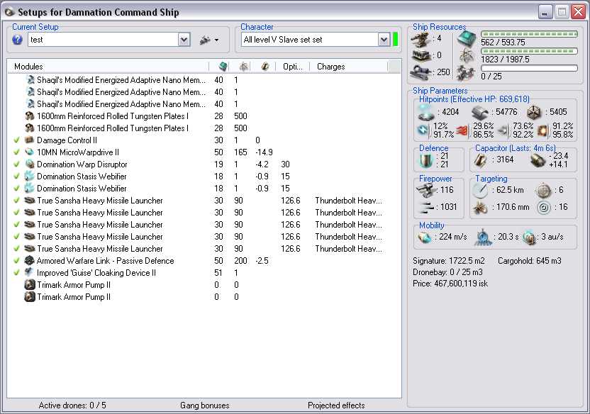Screen dimensions: 590x414
Task: Click the calibration icon showing 250
Action: (x=421, y=72)
